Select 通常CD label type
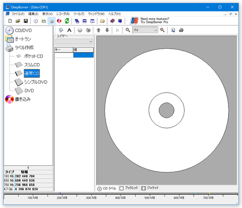 pos(32,73)
